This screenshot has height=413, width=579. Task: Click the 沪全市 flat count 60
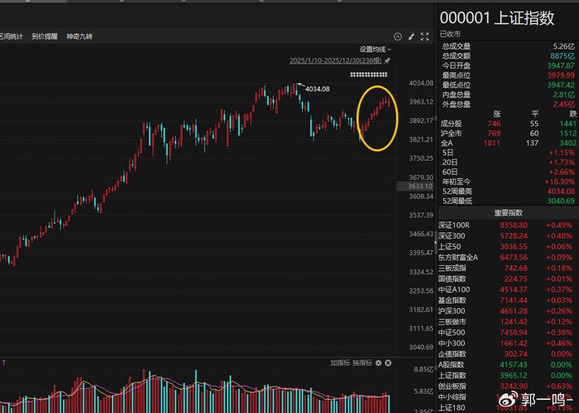pos(534,133)
